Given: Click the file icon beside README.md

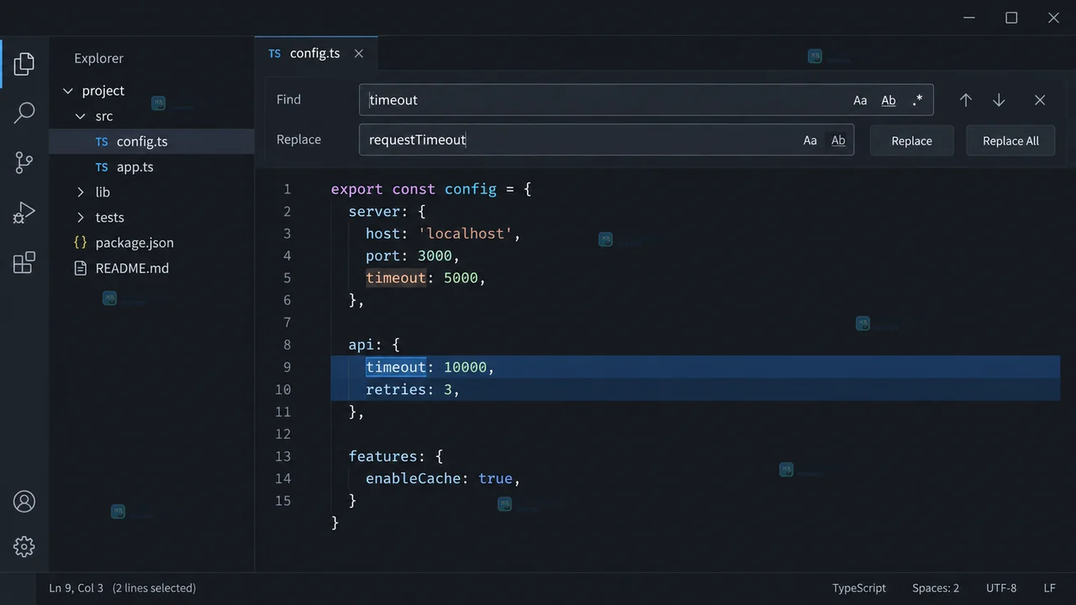Looking at the screenshot, I should click(x=81, y=268).
